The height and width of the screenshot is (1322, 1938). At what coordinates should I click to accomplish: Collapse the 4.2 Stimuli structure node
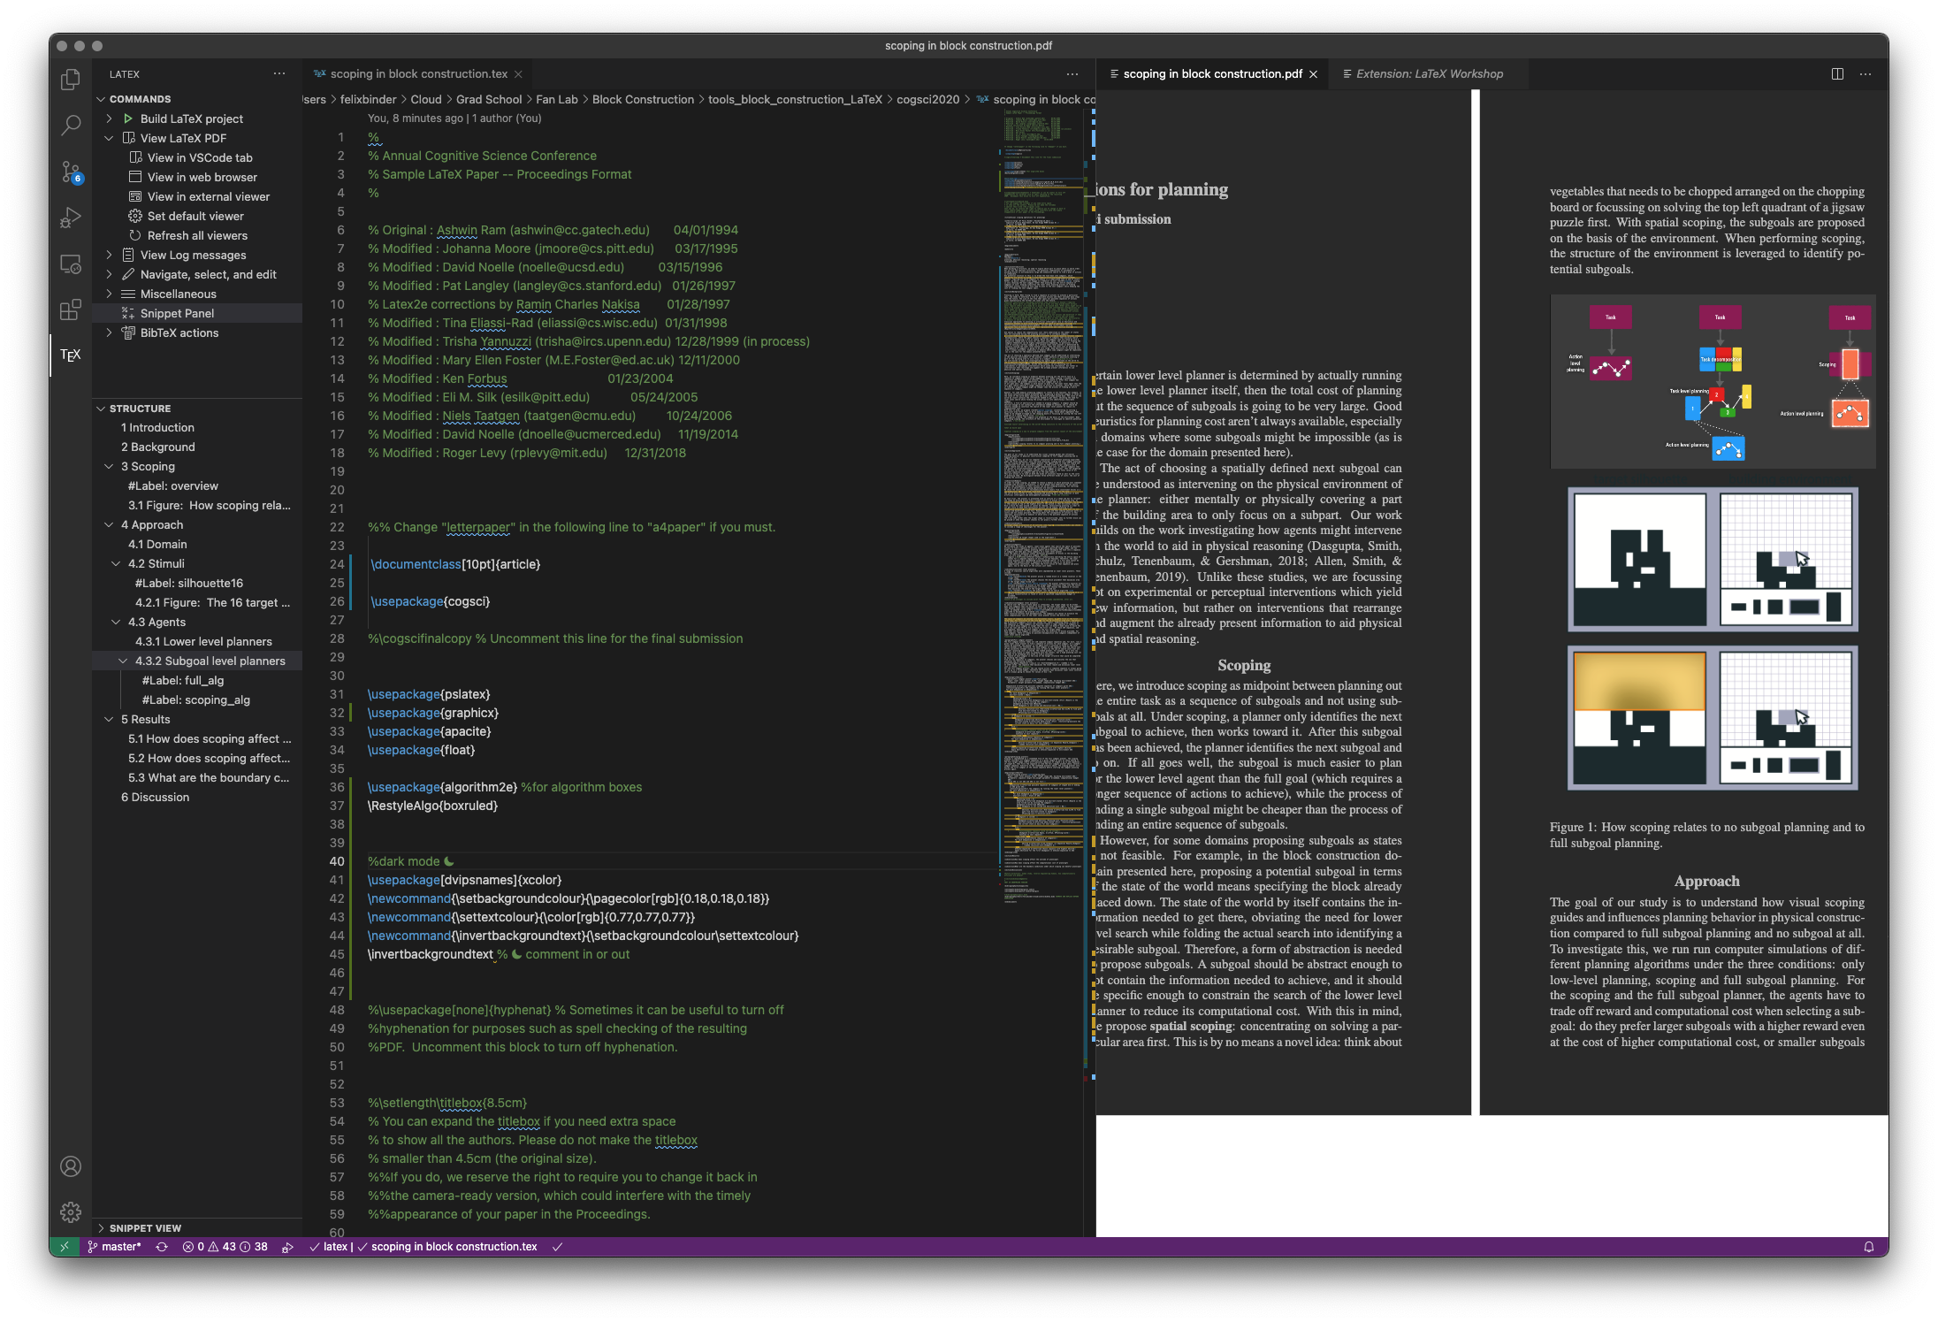pos(116,563)
